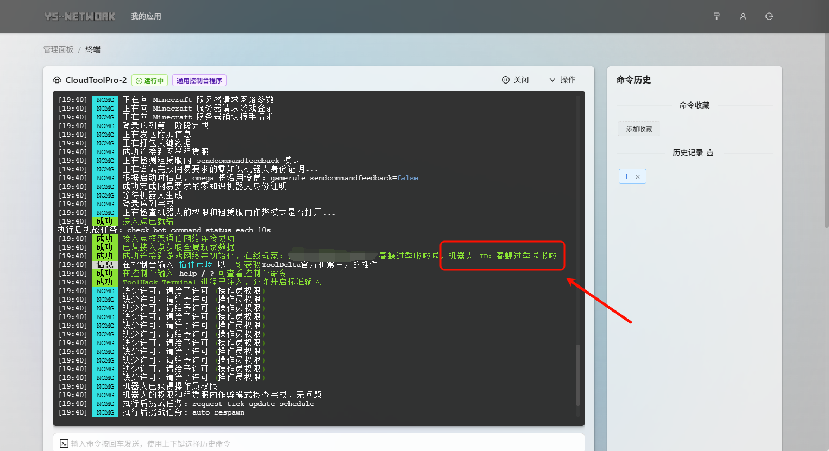
Task: Click the terminal's vertical scrollbar thumb
Action: [577, 374]
